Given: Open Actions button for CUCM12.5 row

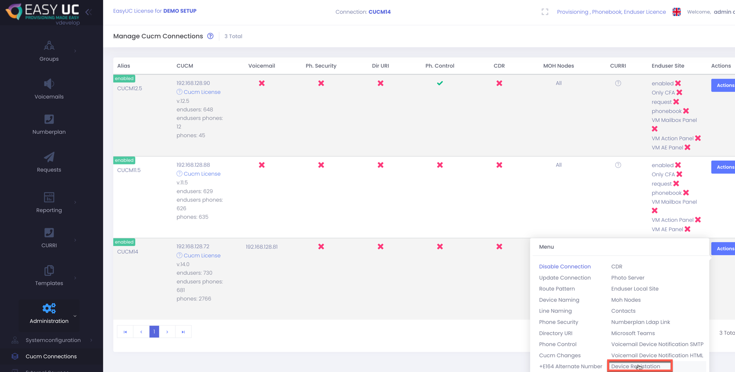Looking at the screenshot, I should (724, 85).
